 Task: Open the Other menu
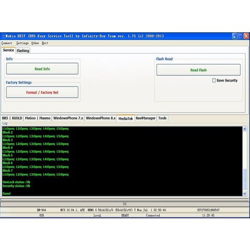tap(35, 43)
